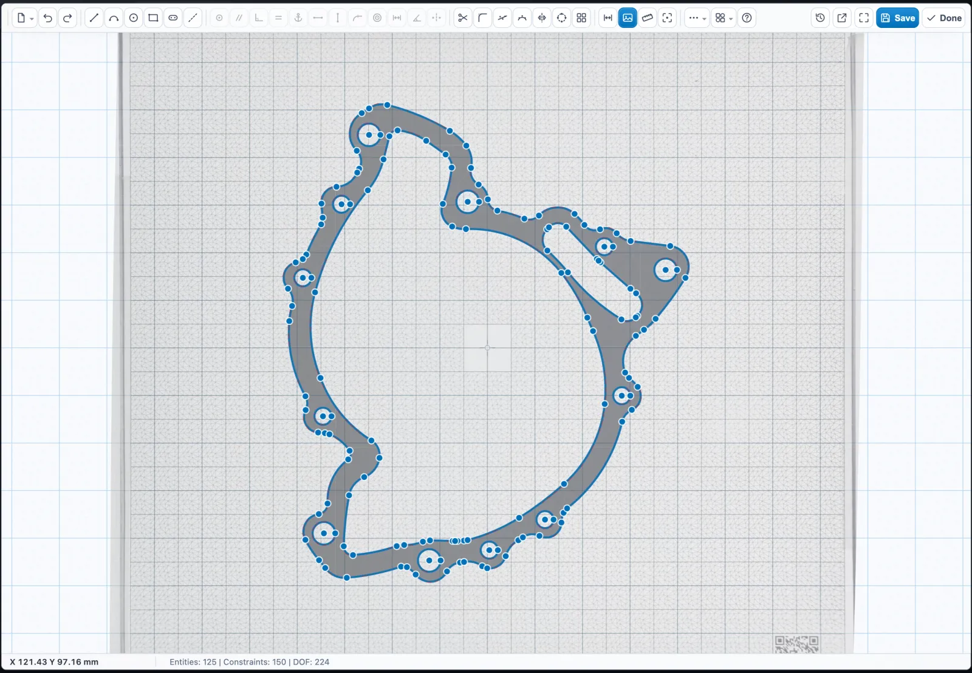Apply the parallel constraint

pyautogui.click(x=239, y=18)
